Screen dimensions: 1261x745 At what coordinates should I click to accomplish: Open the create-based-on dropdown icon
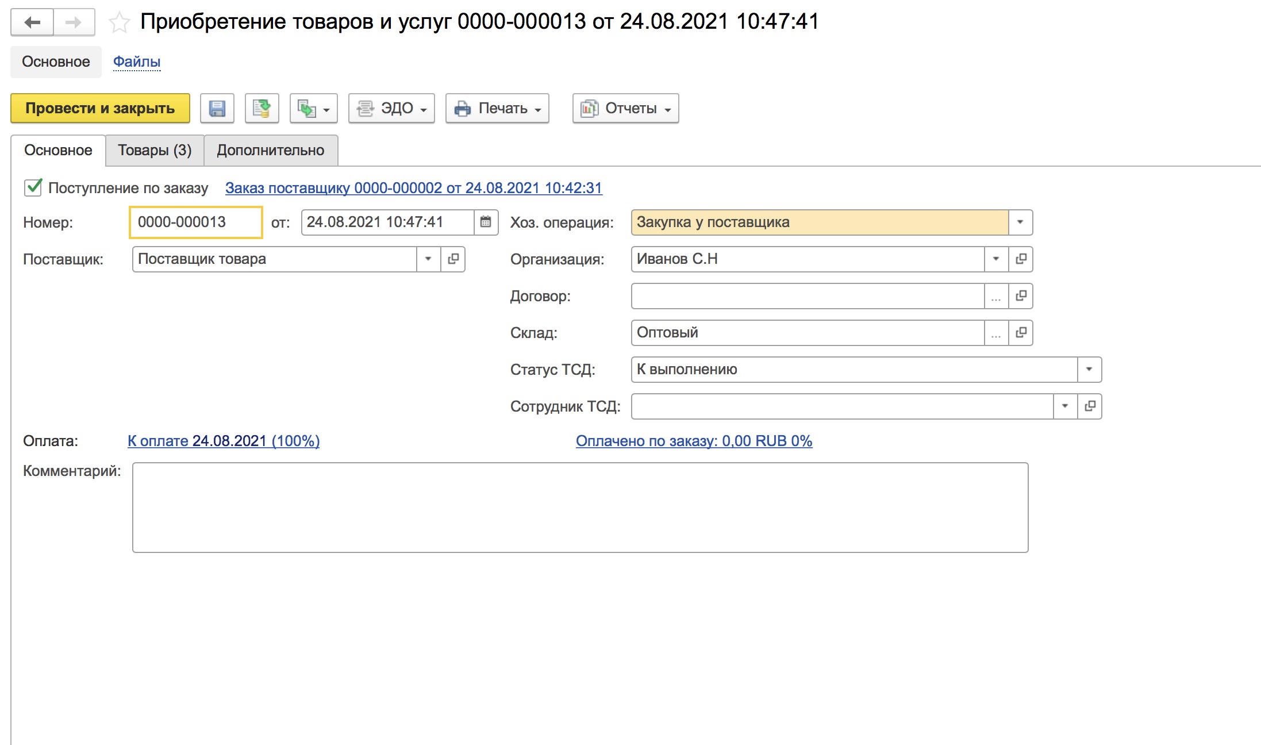313,108
